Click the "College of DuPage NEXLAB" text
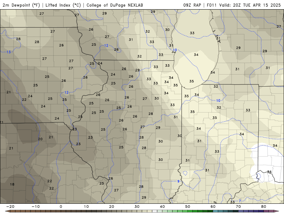 (x=115, y=5)
